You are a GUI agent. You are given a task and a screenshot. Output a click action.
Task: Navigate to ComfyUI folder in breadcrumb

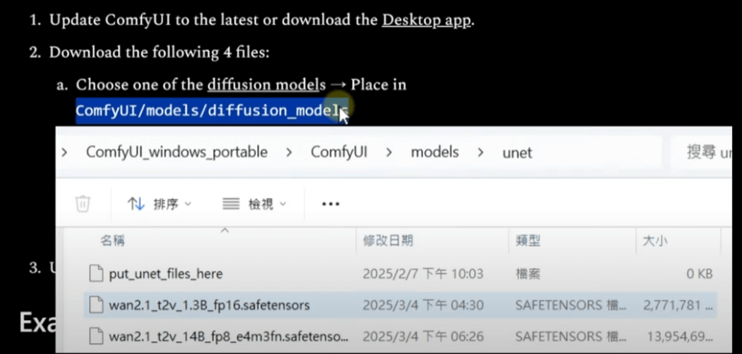point(339,153)
